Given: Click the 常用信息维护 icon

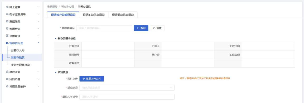Looking at the screenshot, I should point(7,86).
